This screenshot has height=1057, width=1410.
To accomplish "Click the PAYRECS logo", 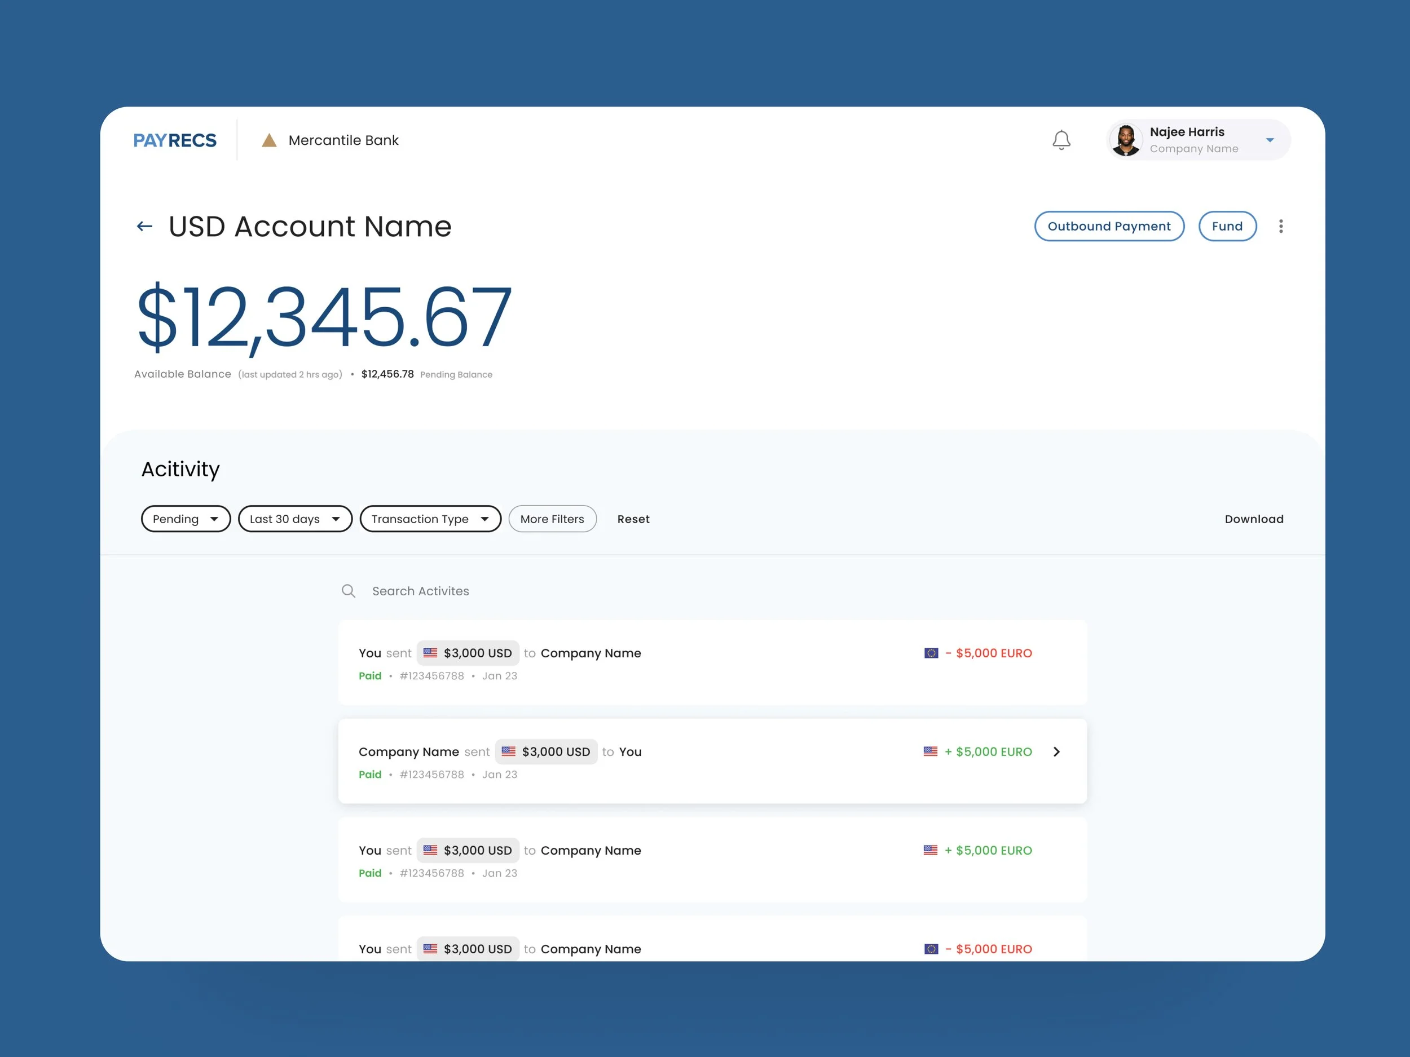I will coord(175,140).
